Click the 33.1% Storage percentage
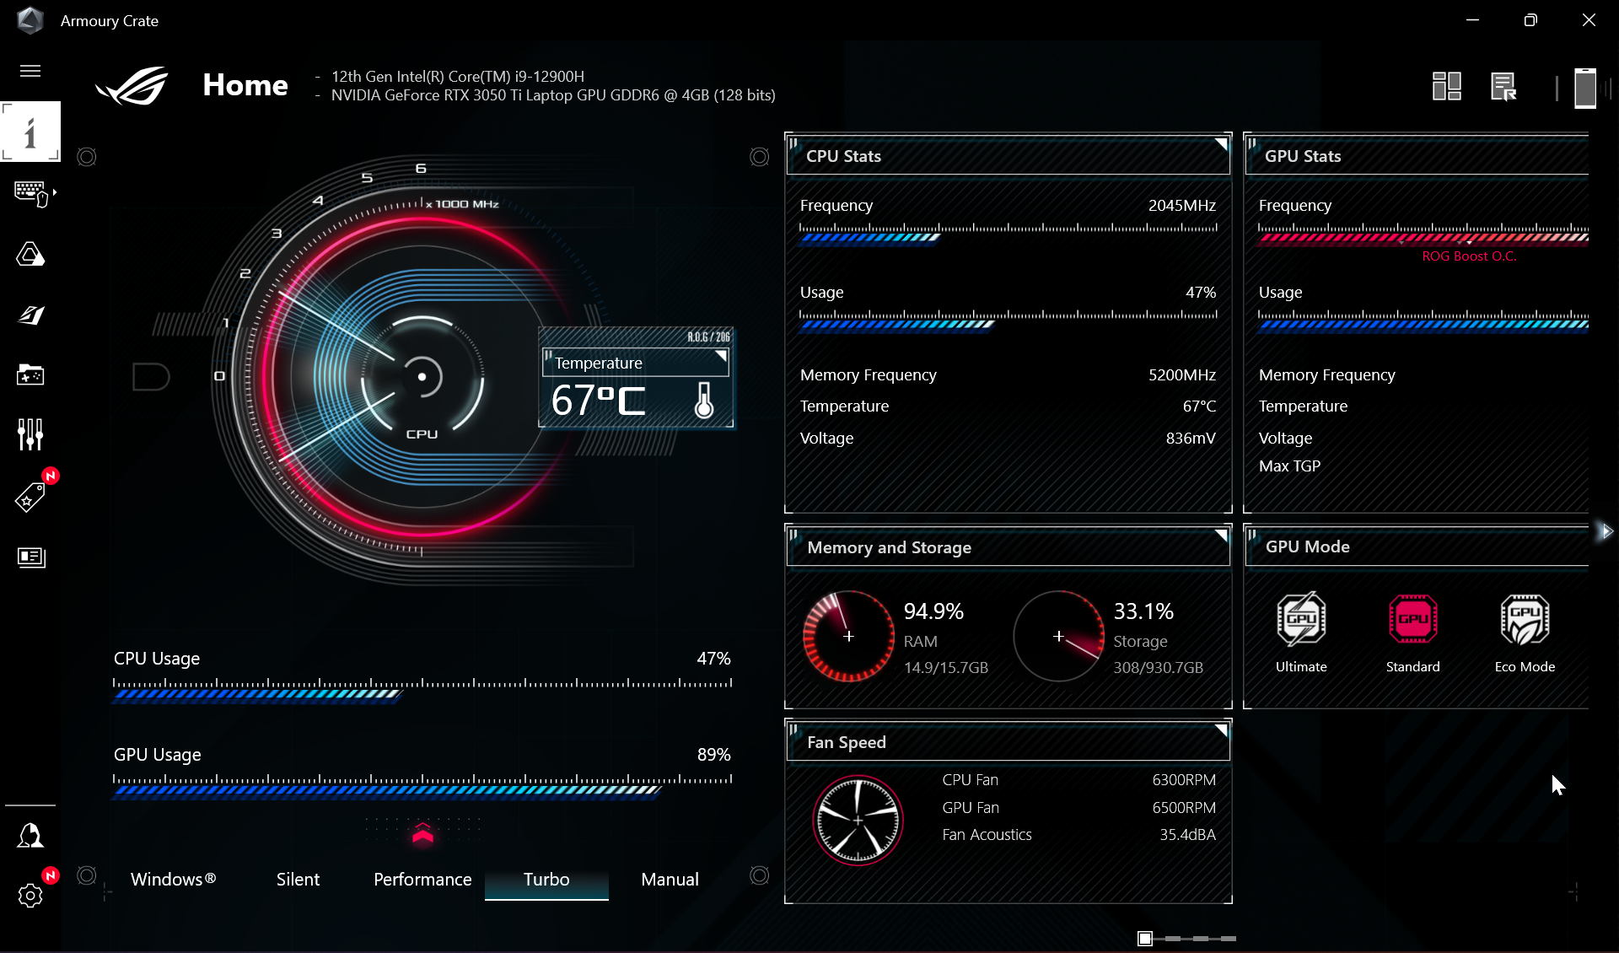The width and height of the screenshot is (1619, 953). 1143,611
